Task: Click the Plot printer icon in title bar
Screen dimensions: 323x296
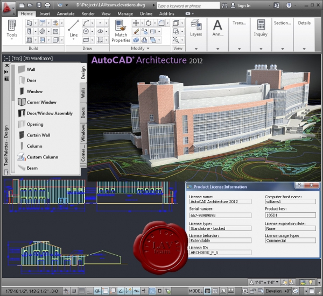Action: coord(47,5)
